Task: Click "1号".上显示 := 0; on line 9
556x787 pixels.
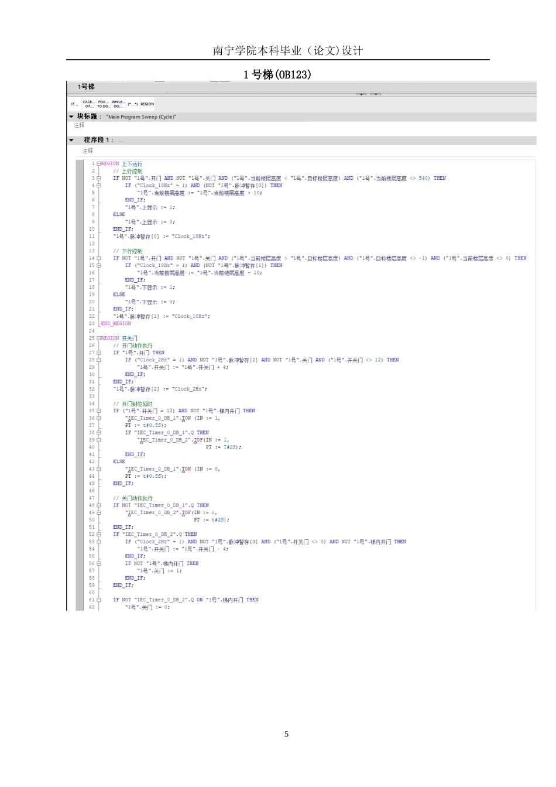Action: pos(150,222)
